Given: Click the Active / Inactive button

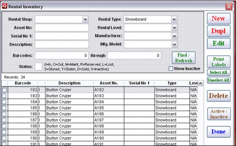Looking at the screenshot, I should coord(219,114).
